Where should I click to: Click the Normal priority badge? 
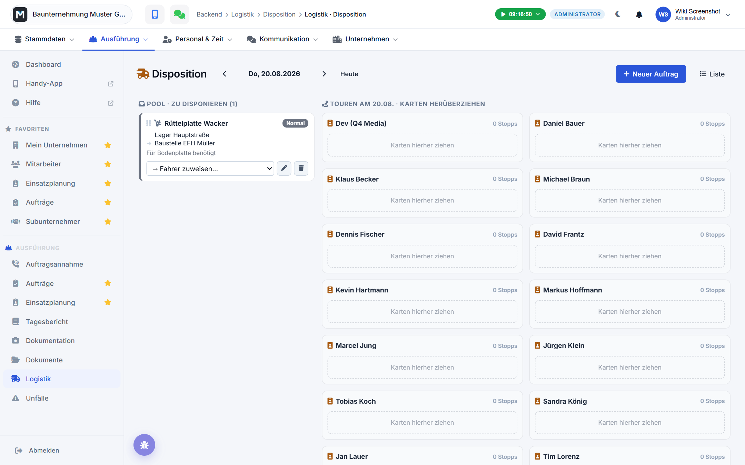(x=295, y=123)
